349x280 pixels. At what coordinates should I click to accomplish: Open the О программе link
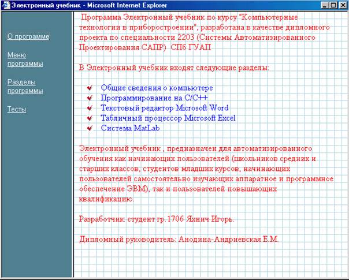click(x=28, y=36)
